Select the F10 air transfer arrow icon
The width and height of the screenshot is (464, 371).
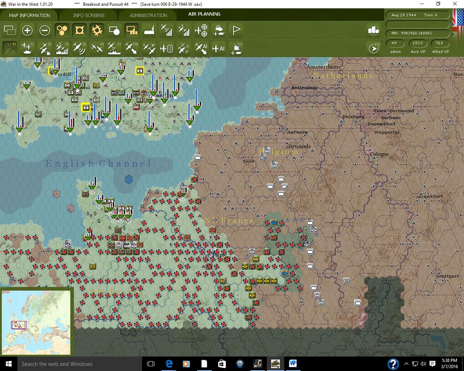tap(132, 48)
